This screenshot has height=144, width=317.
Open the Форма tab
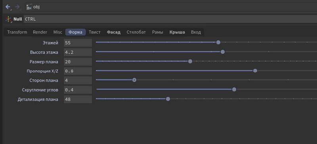[x=75, y=32]
